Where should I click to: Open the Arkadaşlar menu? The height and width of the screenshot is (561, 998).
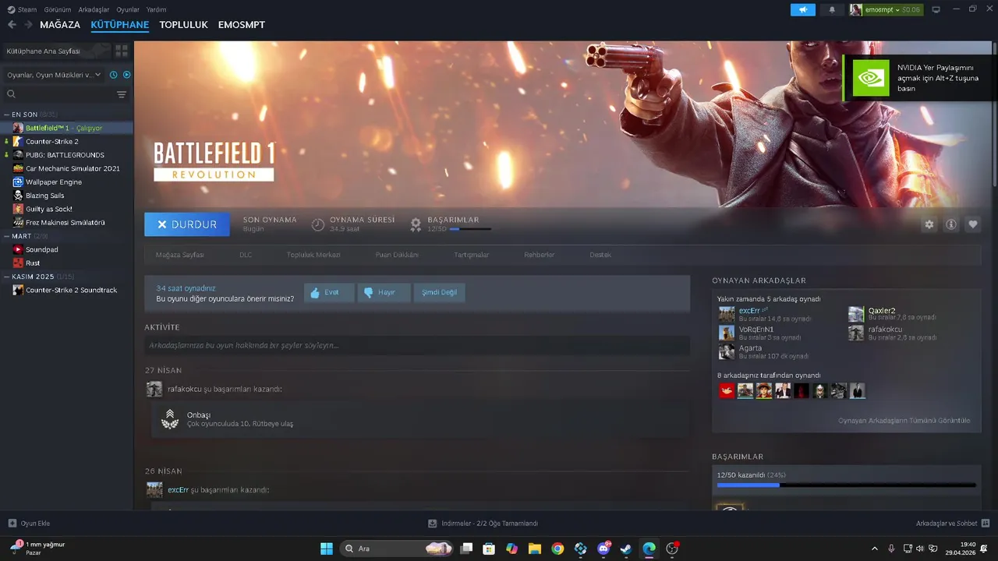point(94,9)
